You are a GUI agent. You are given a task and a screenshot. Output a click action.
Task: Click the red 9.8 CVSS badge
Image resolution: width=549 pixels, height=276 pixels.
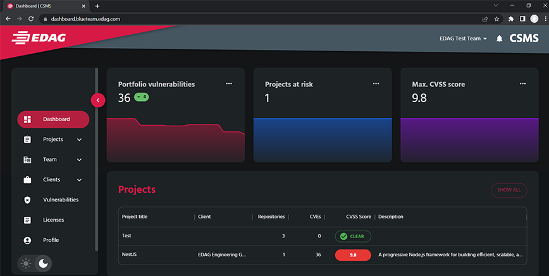click(353, 255)
